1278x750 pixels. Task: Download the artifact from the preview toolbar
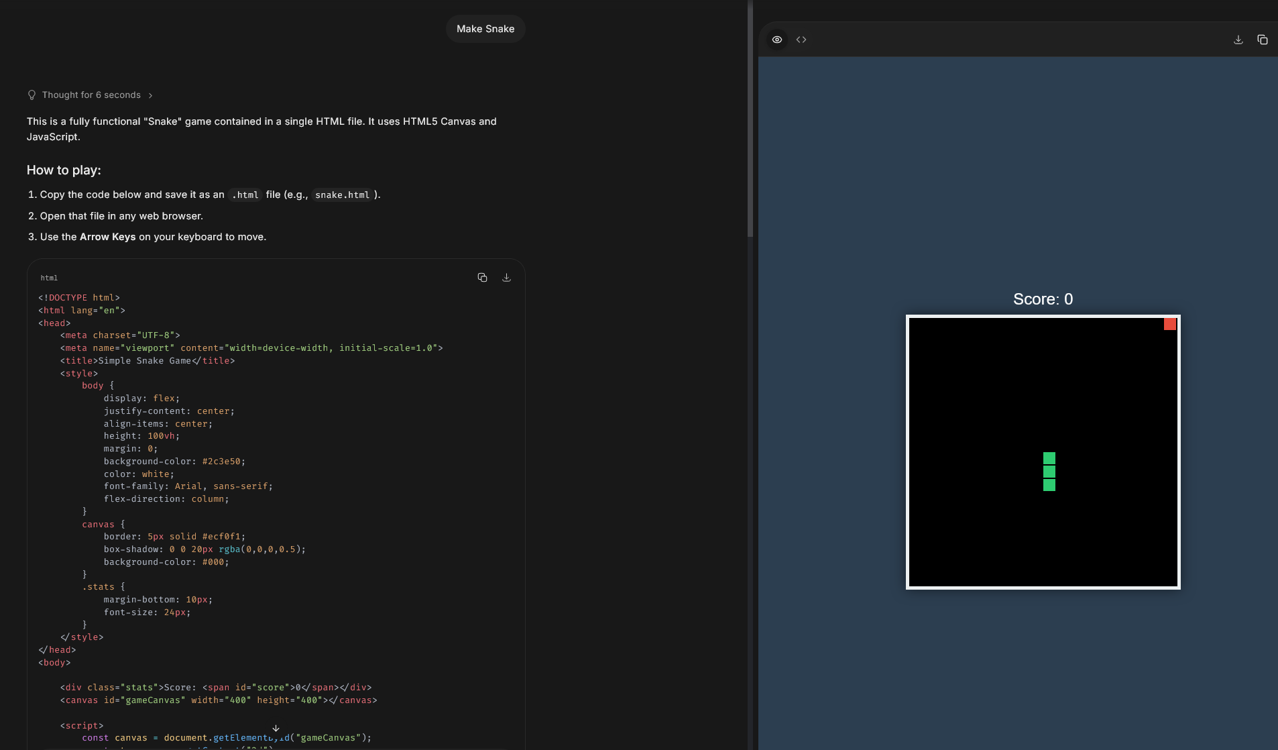tap(1238, 40)
